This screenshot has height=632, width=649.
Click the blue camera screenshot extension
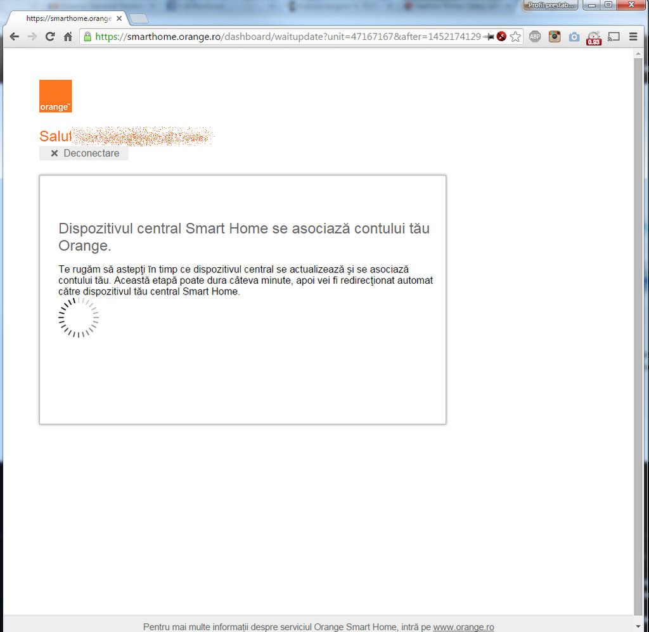574,37
